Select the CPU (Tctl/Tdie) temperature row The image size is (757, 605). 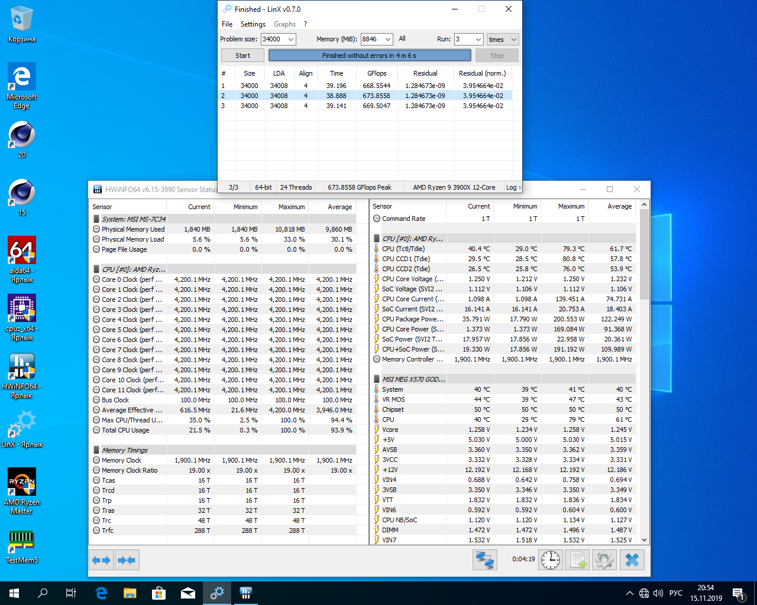pyautogui.click(x=504, y=249)
